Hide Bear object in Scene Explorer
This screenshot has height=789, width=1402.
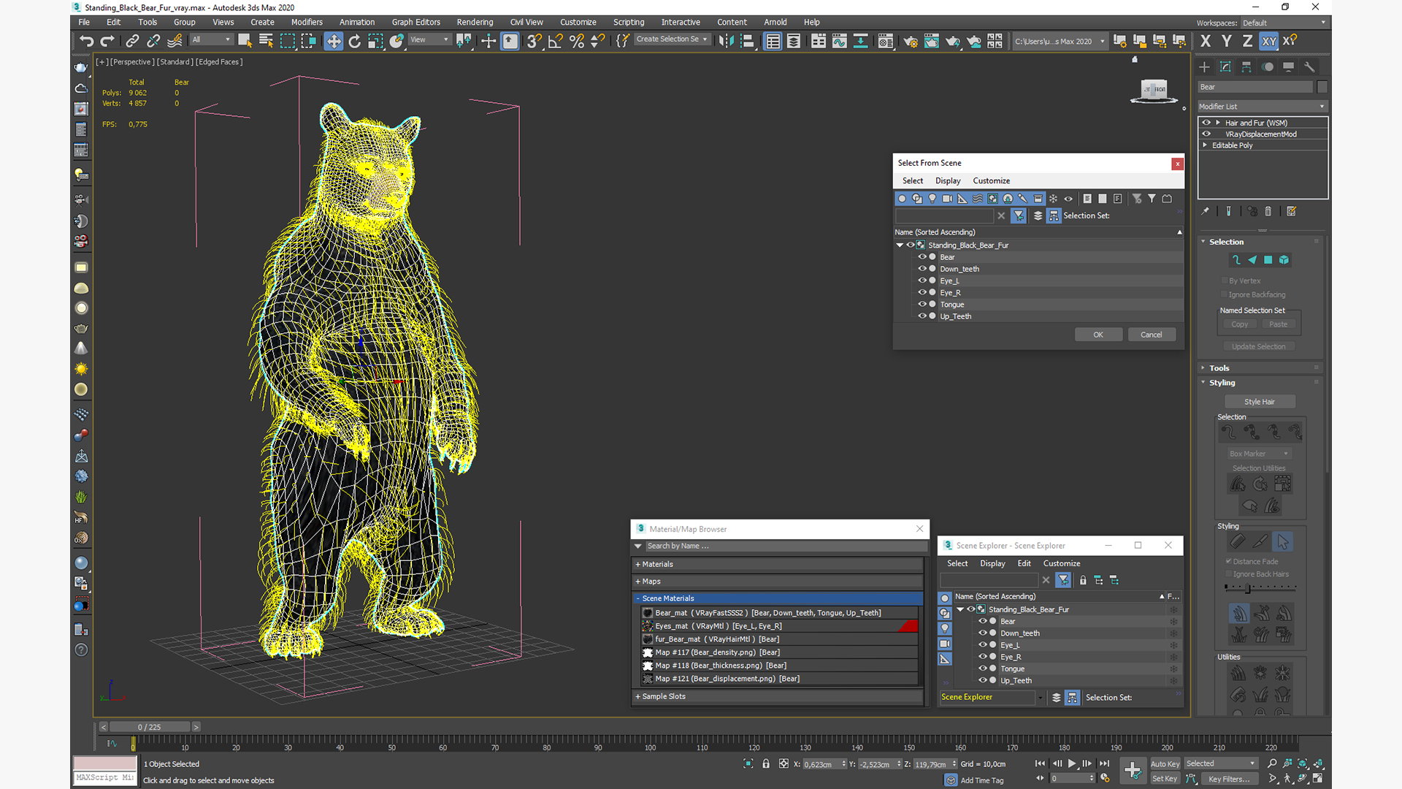tap(983, 621)
